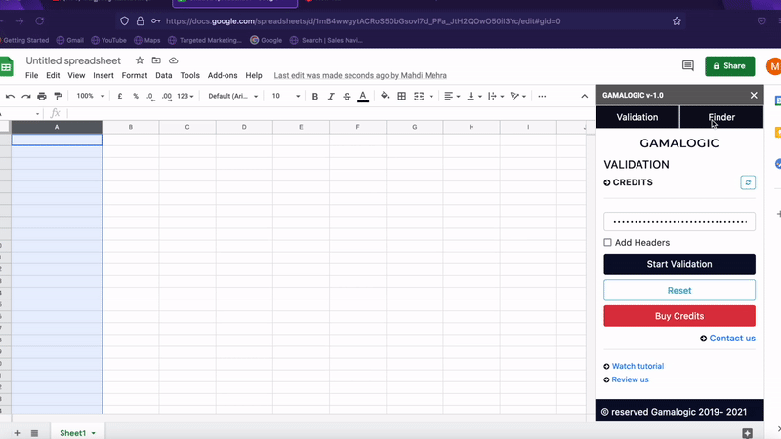Open the File menu
Image resolution: width=781 pixels, height=439 pixels.
32,76
